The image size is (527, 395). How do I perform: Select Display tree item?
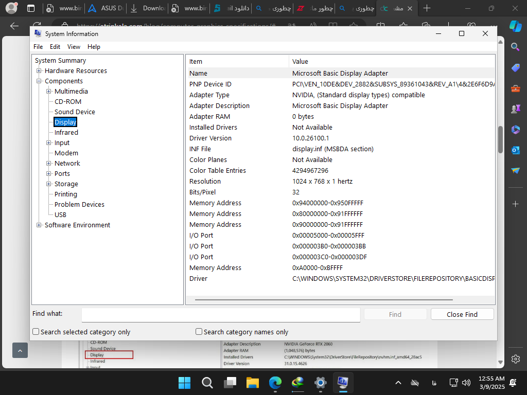(65, 122)
